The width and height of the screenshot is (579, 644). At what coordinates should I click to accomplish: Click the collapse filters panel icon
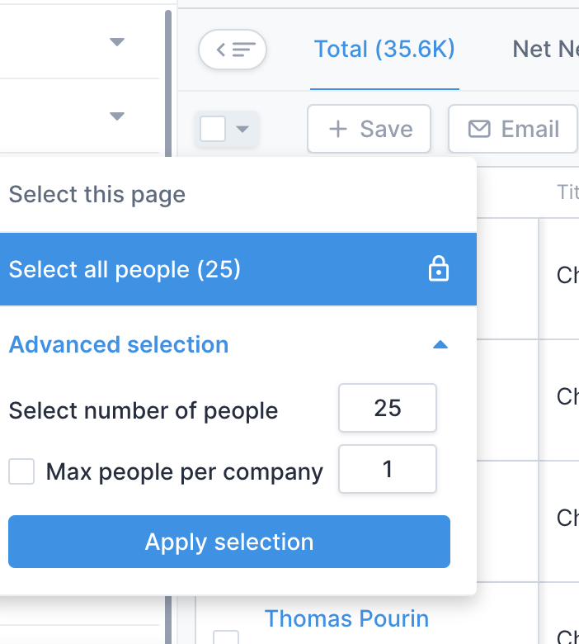click(233, 50)
